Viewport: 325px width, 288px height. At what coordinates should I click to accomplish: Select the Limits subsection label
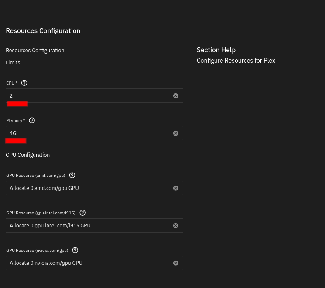[13, 63]
